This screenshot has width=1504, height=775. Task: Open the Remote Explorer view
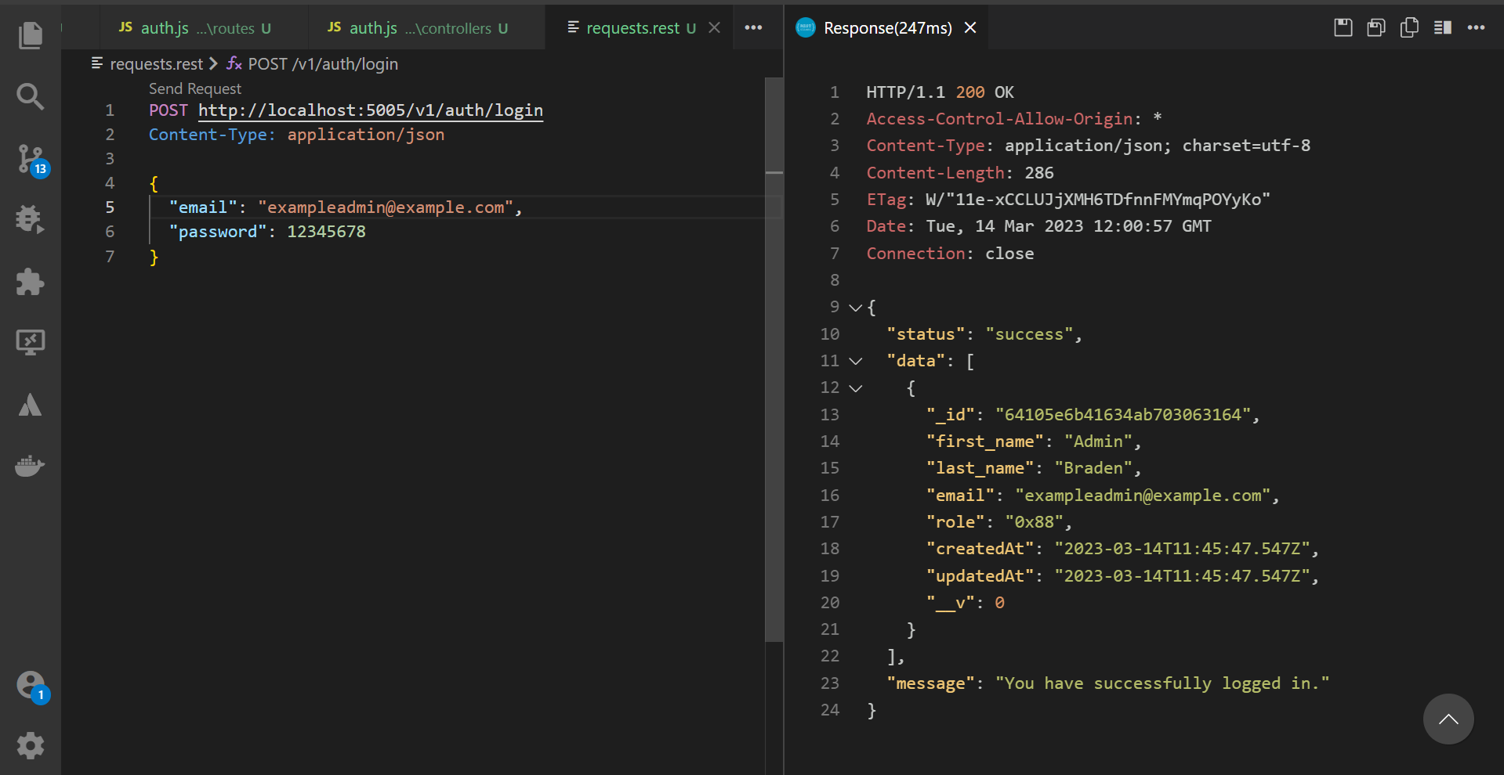pos(30,342)
